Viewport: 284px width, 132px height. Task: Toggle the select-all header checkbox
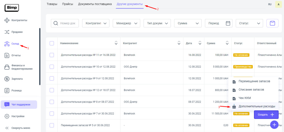[x=52, y=43]
